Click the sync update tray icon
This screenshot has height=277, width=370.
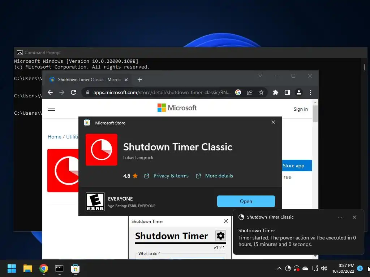click(x=297, y=268)
